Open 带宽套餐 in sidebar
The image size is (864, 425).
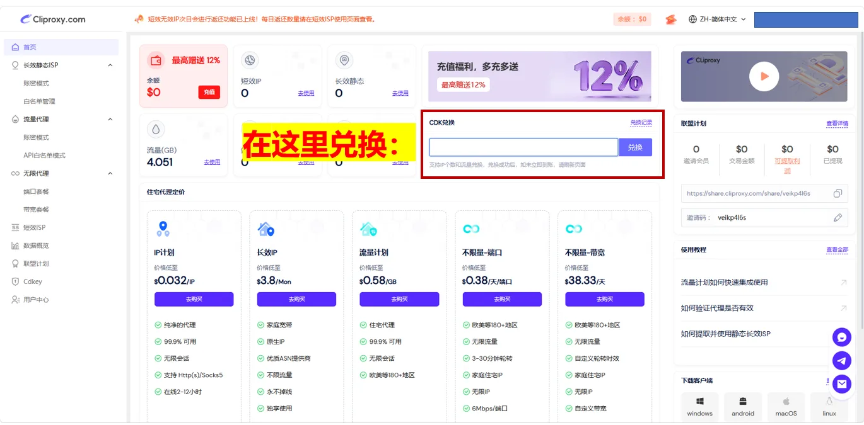click(36, 210)
